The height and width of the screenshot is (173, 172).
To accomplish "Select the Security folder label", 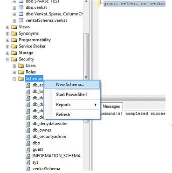I will [x=26, y=59].
